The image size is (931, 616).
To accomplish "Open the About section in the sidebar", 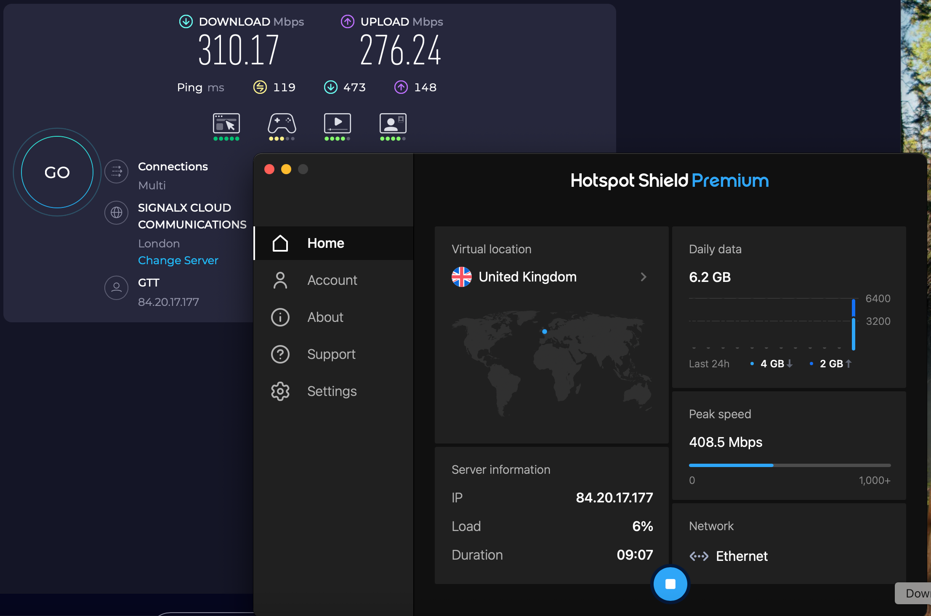I will pos(334,317).
